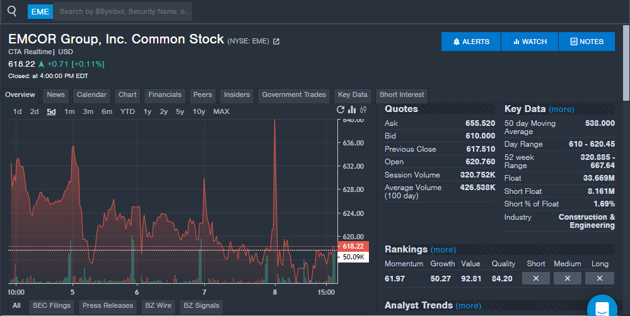Click the page vertical scrollbar thumb
Viewport: 630px width, 316px height.
[626, 62]
